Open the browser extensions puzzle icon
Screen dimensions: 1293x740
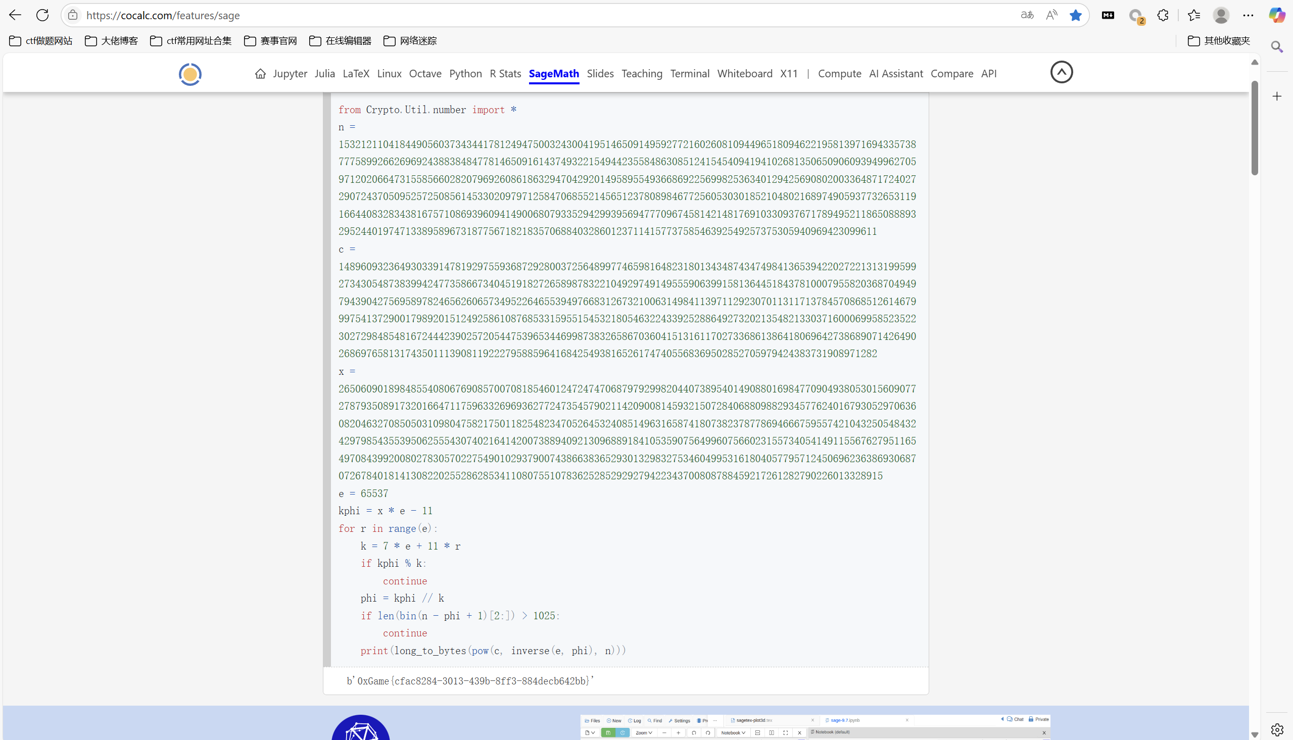coord(1163,15)
